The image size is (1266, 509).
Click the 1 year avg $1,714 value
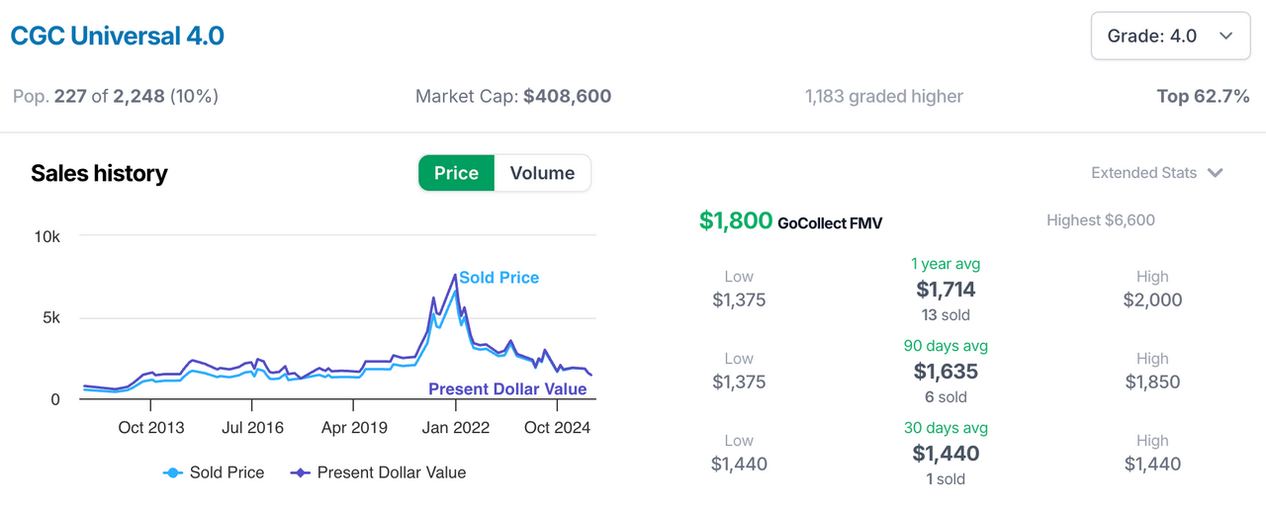pyautogui.click(x=945, y=290)
